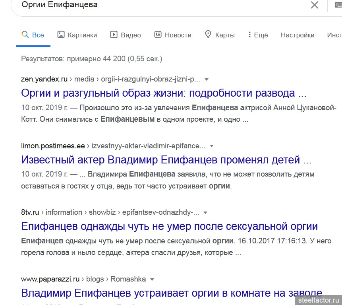Open the 'Ещё' more options menu
Image resolution: width=342 pixels, height=305 pixels.
pos(258,35)
